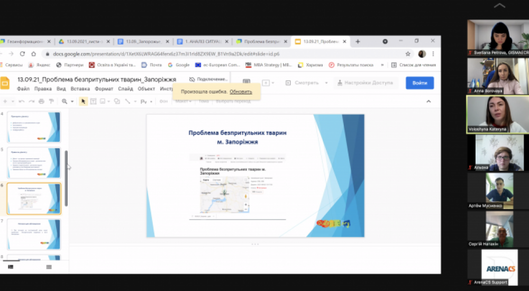
Task: Click the Undo arrow in Slides toolbar
Action: (22, 101)
